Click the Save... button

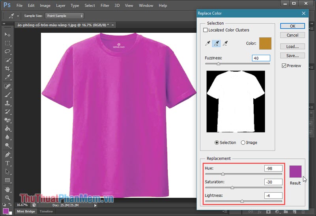point(292,56)
